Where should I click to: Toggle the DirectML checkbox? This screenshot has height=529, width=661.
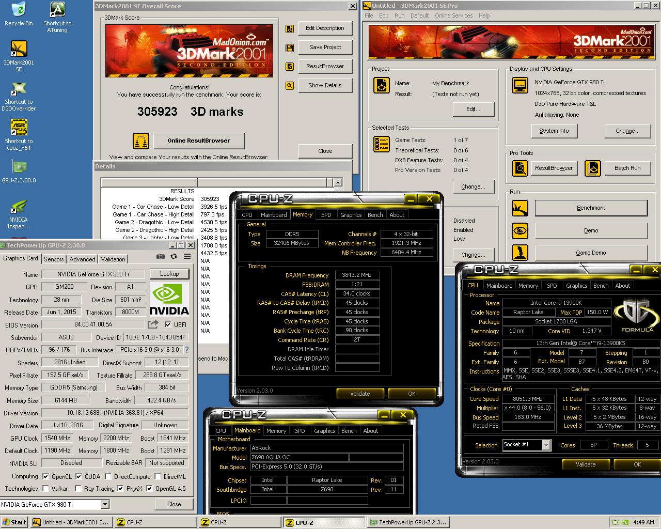click(158, 477)
